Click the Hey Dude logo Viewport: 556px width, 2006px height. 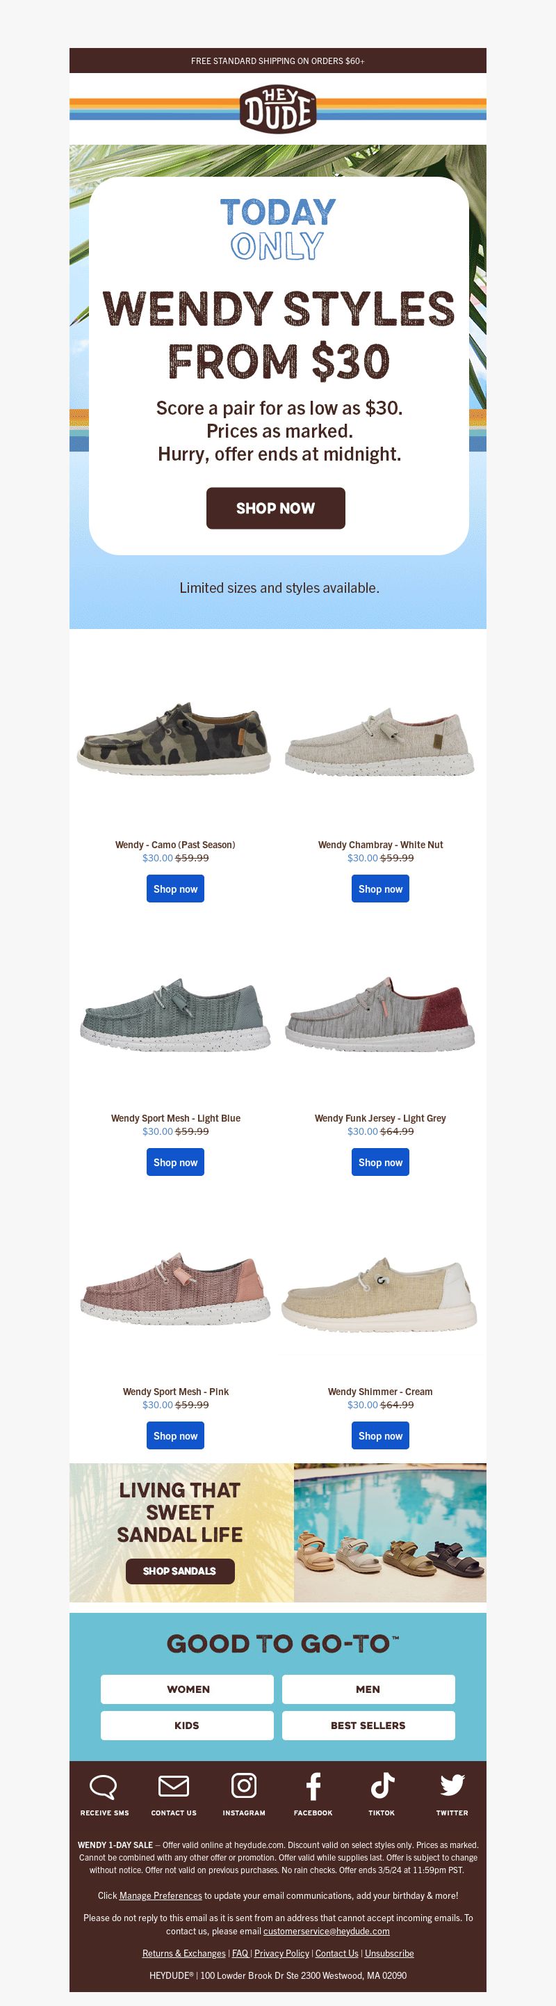(x=277, y=109)
